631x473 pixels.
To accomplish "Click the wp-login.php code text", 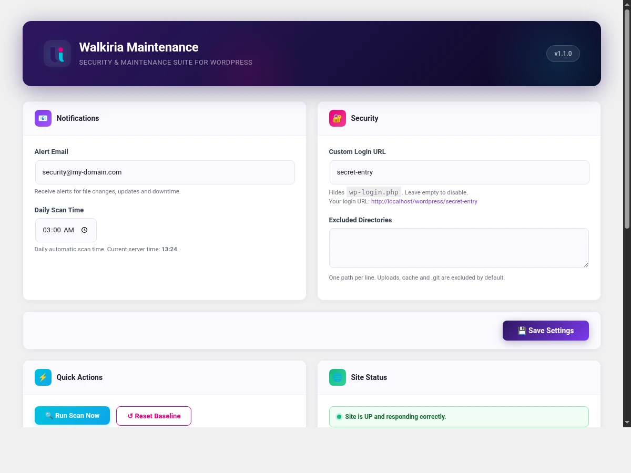I will [374, 192].
